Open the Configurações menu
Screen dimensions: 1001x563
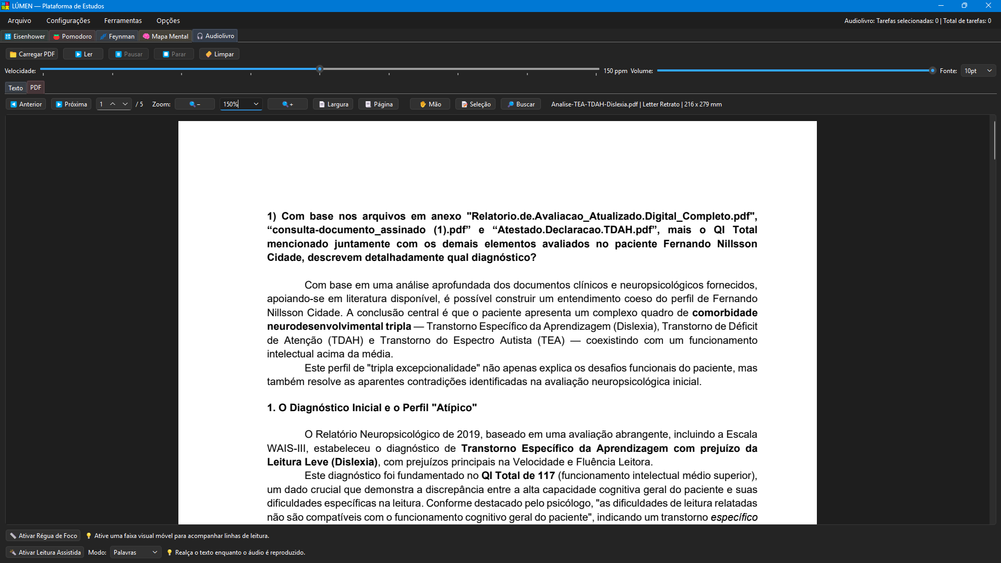click(68, 21)
